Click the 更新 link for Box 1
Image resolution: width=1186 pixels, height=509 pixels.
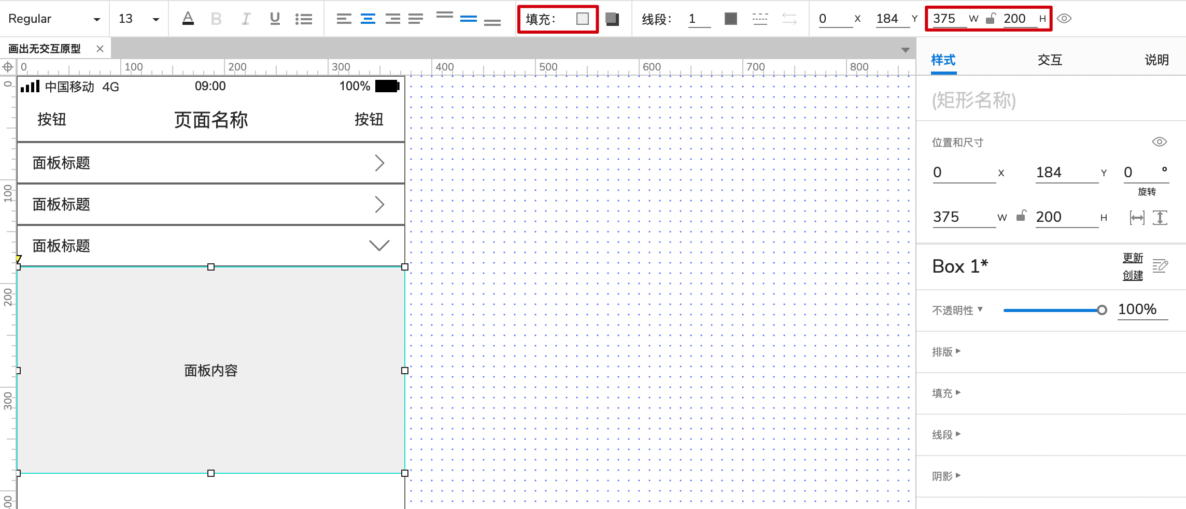coord(1132,258)
